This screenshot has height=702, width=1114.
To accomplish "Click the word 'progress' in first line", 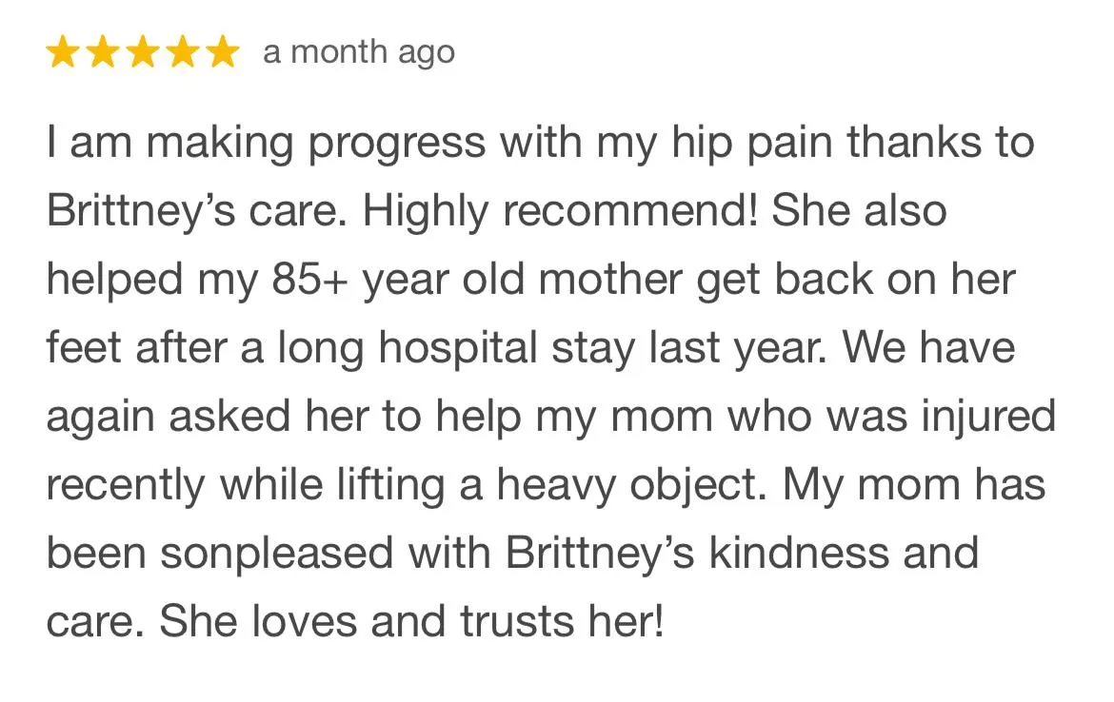I will click(x=396, y=144).
